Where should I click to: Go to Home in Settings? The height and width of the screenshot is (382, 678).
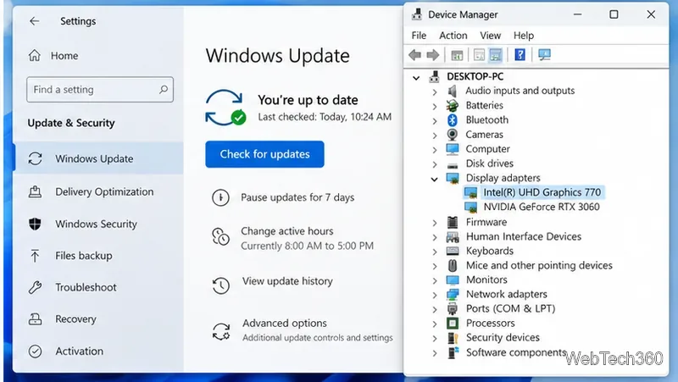pos(64,56)
